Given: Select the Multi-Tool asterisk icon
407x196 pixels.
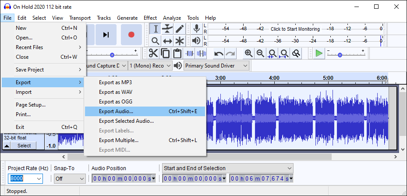Looking at the screenshot, I should coord(180,41).
